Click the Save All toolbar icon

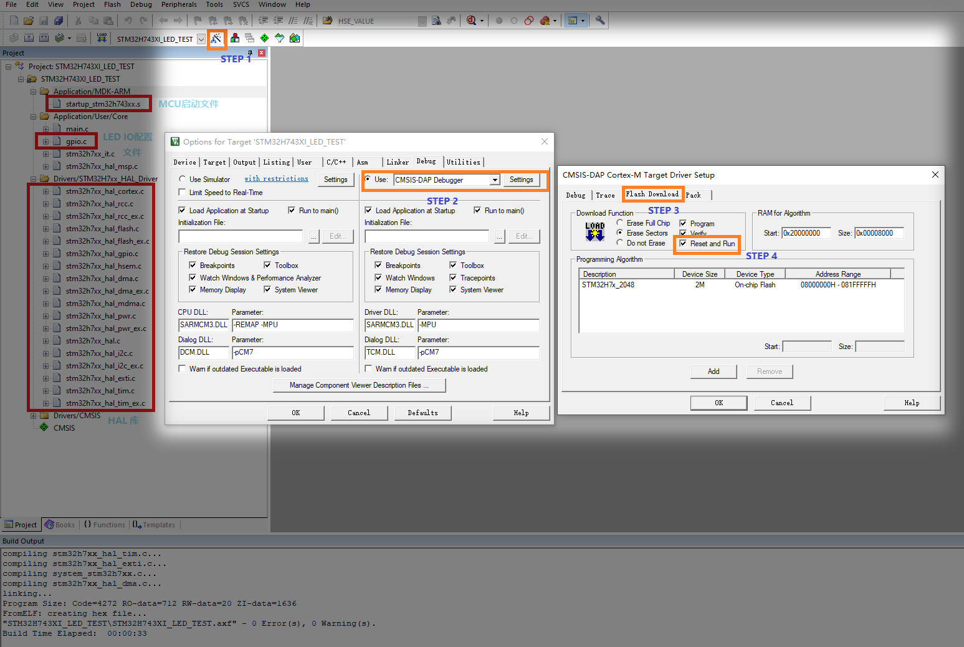(x=59, y=21)
